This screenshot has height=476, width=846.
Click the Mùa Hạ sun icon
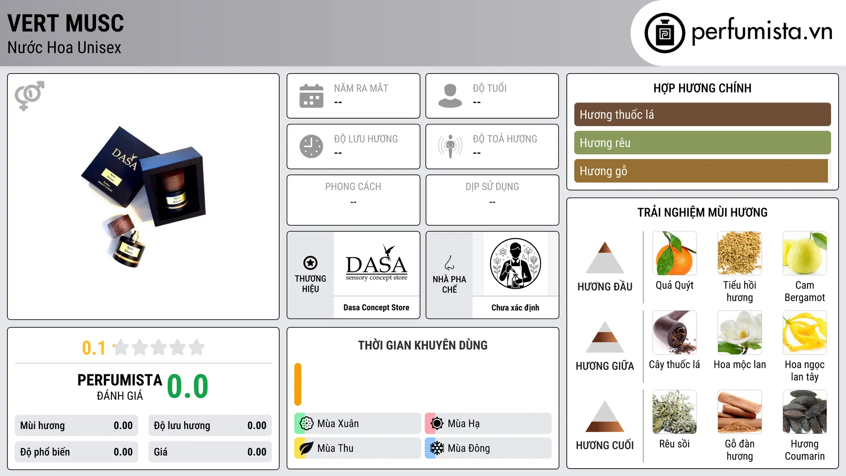point(437,424)
